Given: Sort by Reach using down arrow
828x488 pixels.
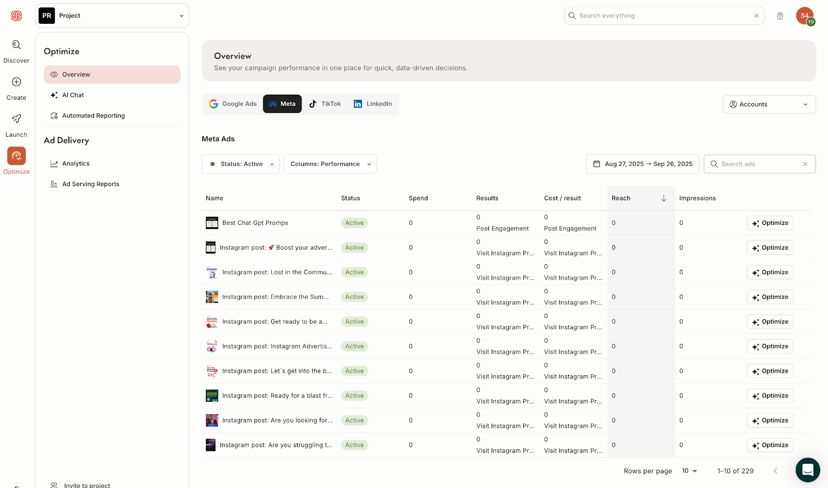Looking at the screenshot, I should pyautogui.click(x=663, y=199).
